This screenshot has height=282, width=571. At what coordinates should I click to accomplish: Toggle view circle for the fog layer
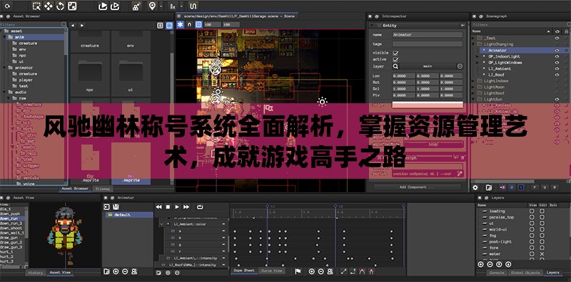[532, 236]
